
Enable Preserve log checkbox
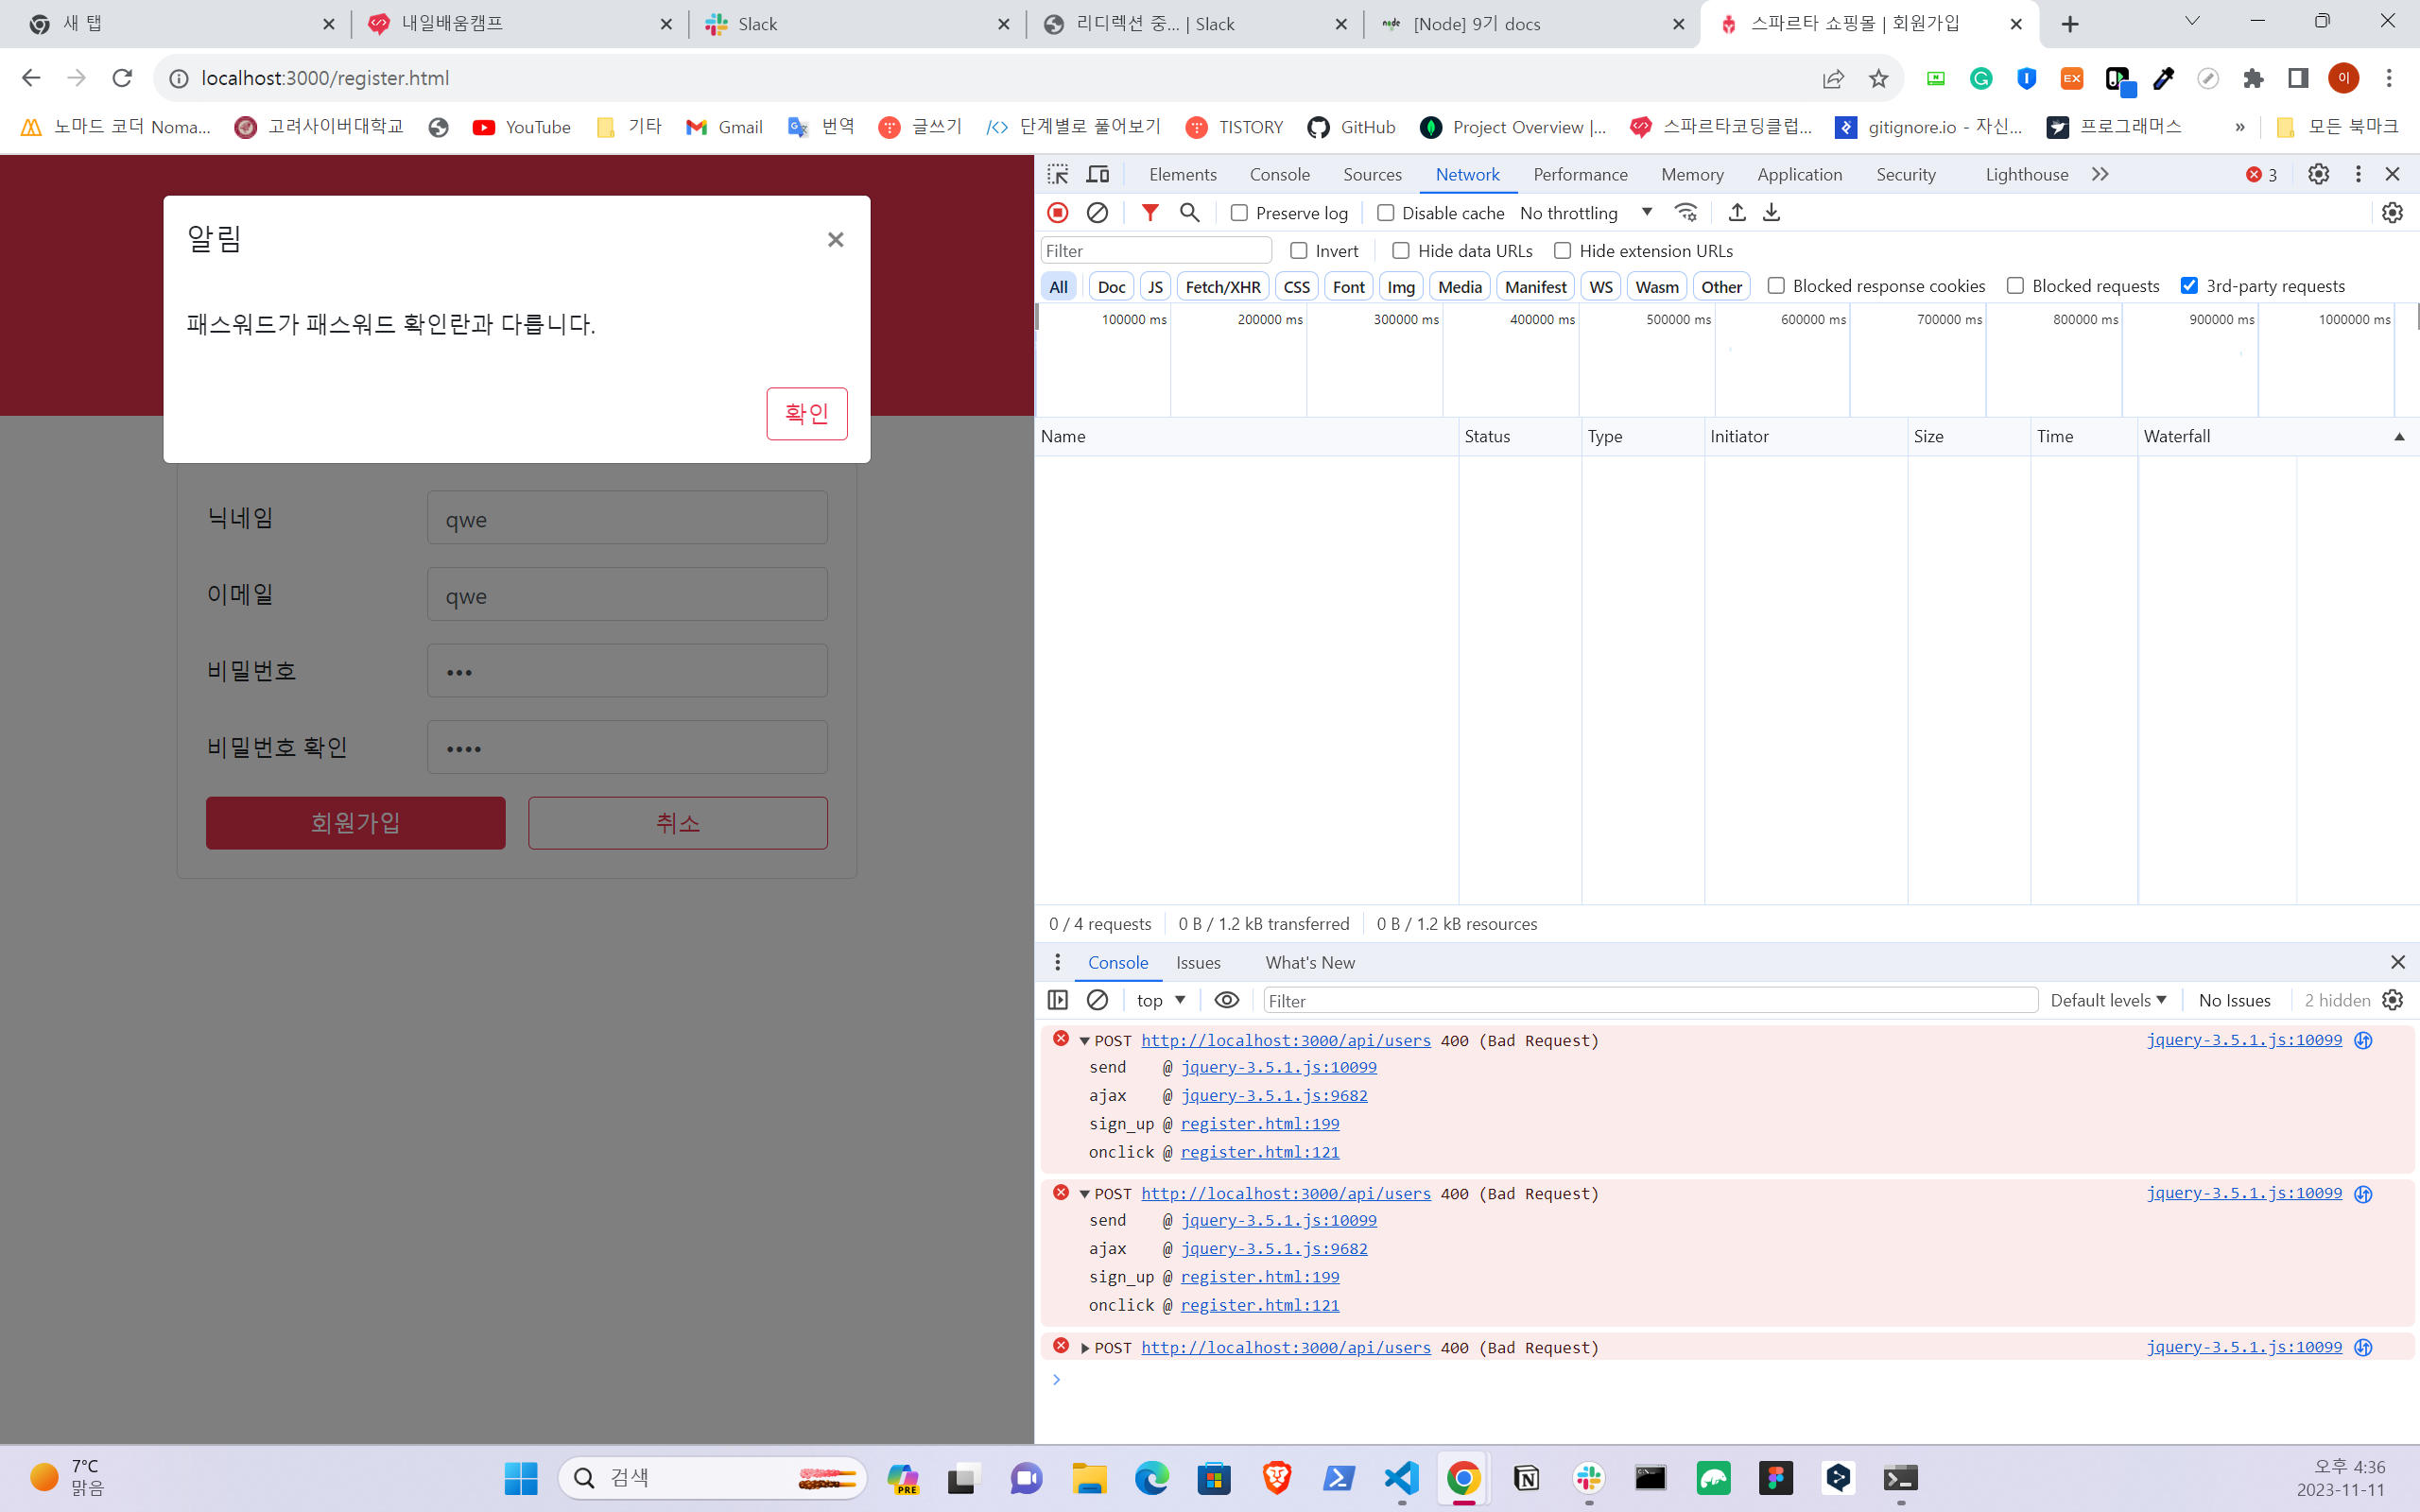pyautogui.click(x=1239, y=213)
